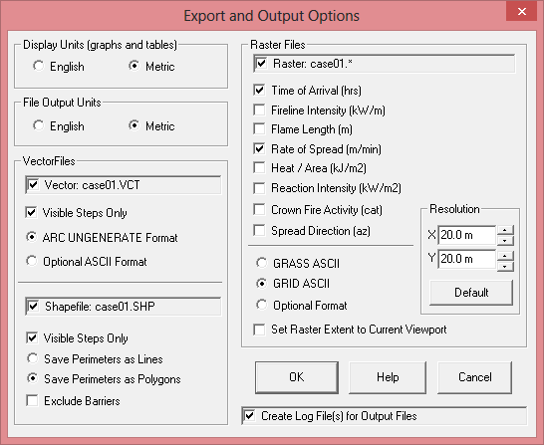Screen dimensions: 544x445
Task: Select ARC UNGENERATE Format option
Action: (x=32, y=237)
